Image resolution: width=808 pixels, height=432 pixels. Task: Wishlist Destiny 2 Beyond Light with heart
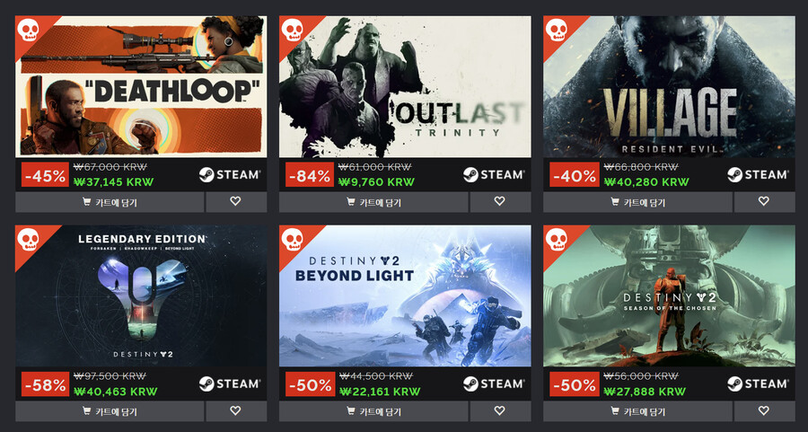tap(500, 411)
